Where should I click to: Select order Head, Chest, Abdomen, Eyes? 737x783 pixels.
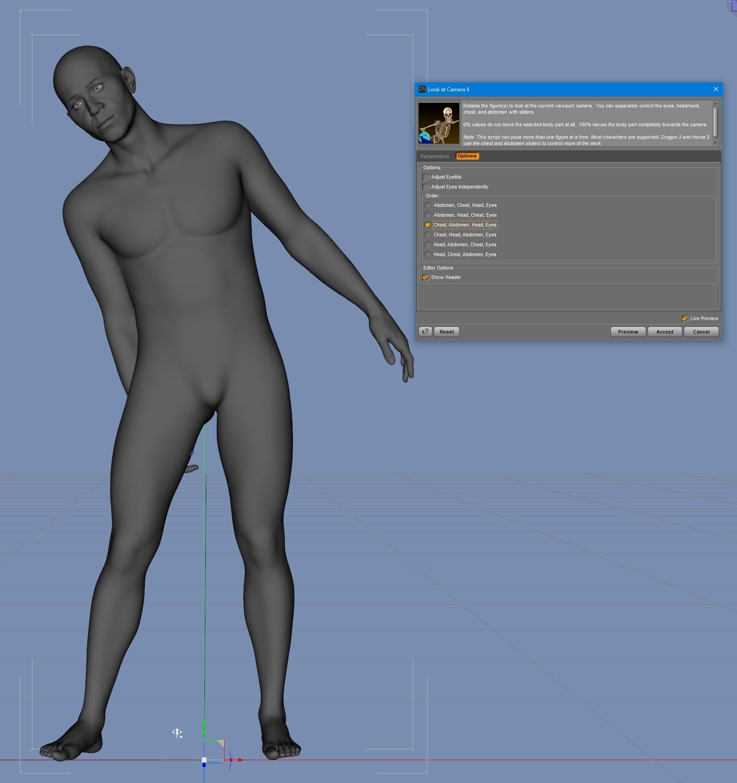(x=428, y=255)
